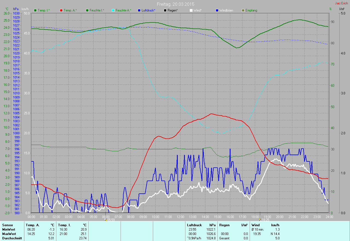This screenshot has width=350, height=241.
Task: Click the 'Regen' table column header
Action: [x=224, y=225]
